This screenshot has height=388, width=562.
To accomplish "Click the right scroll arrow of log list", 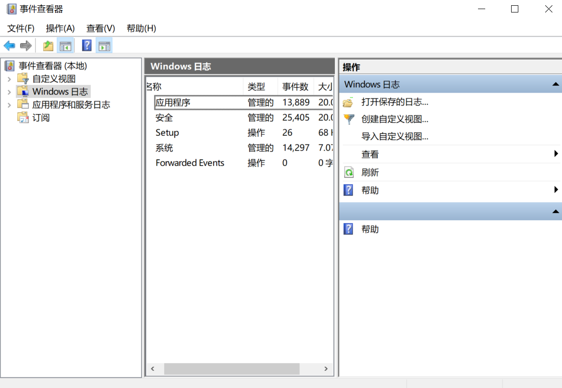I will click(x=326, y=369).
